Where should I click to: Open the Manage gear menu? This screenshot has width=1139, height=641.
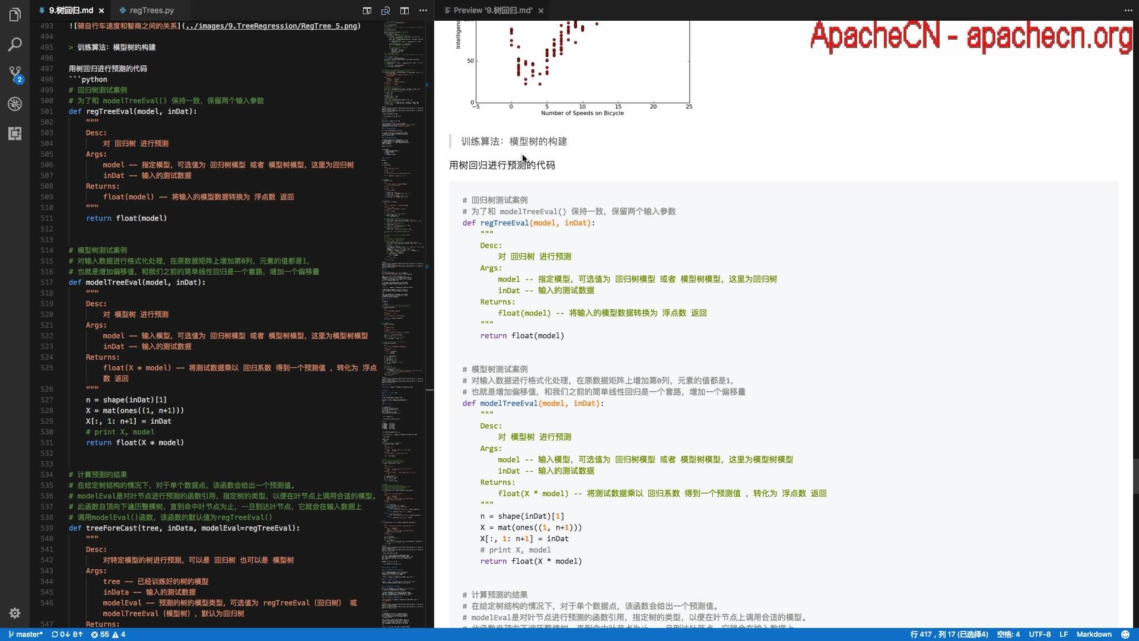pos(15,613)
